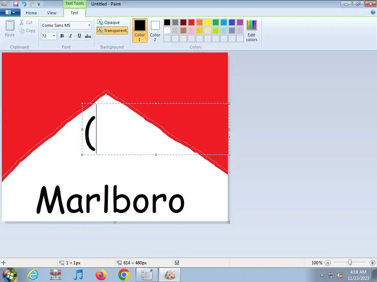Image resolution: width=377 pixels, height=282 pixels.
Task: Pick the dark gray color swatch
Action: click(x=175, y=22)
